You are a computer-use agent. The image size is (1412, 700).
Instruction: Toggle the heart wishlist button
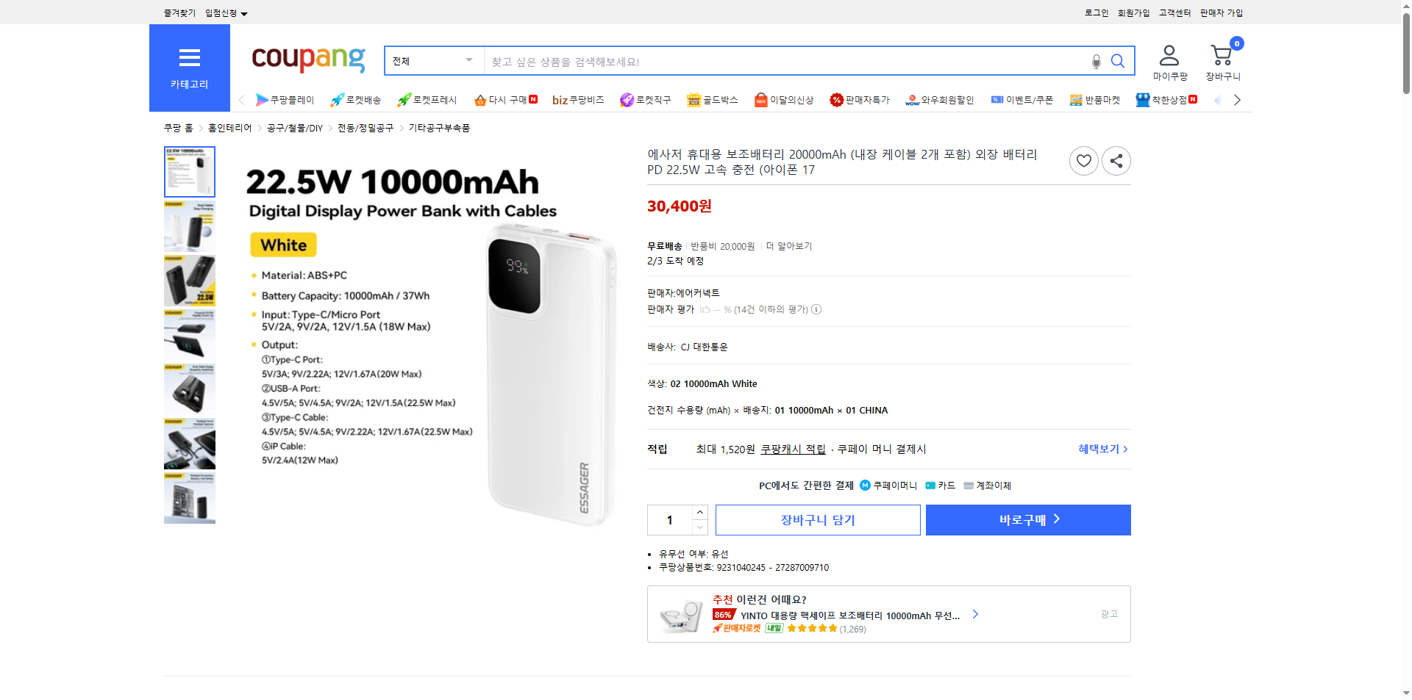[x=1083, y=160]
